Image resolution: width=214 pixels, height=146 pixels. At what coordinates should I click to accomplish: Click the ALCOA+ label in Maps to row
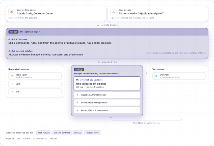coord(54,139)
